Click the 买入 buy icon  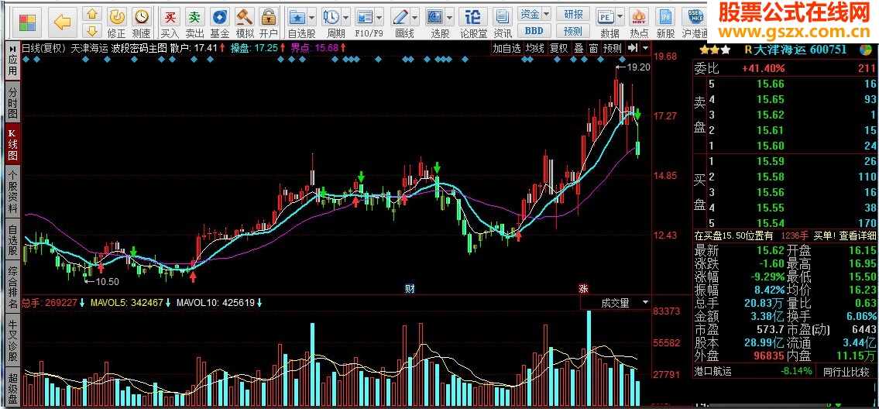[170, 15]
